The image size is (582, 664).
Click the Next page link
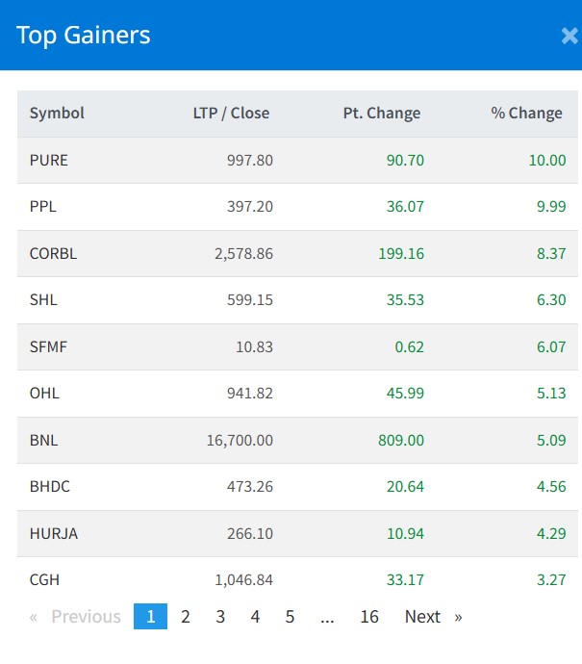[x=432, y=617]
